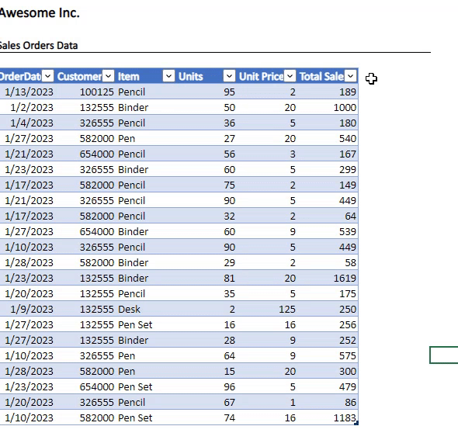Open the Total Sale column filter dropdown
Screen dimensions: 458x433
351,76
